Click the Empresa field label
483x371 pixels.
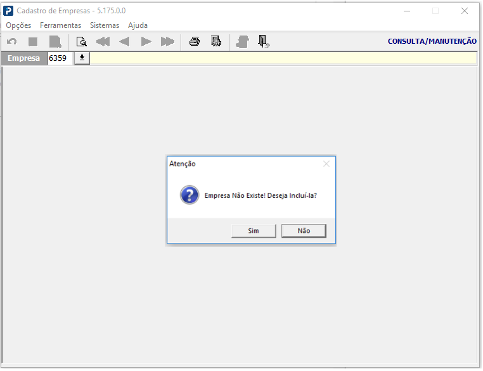tap(24, 58)
